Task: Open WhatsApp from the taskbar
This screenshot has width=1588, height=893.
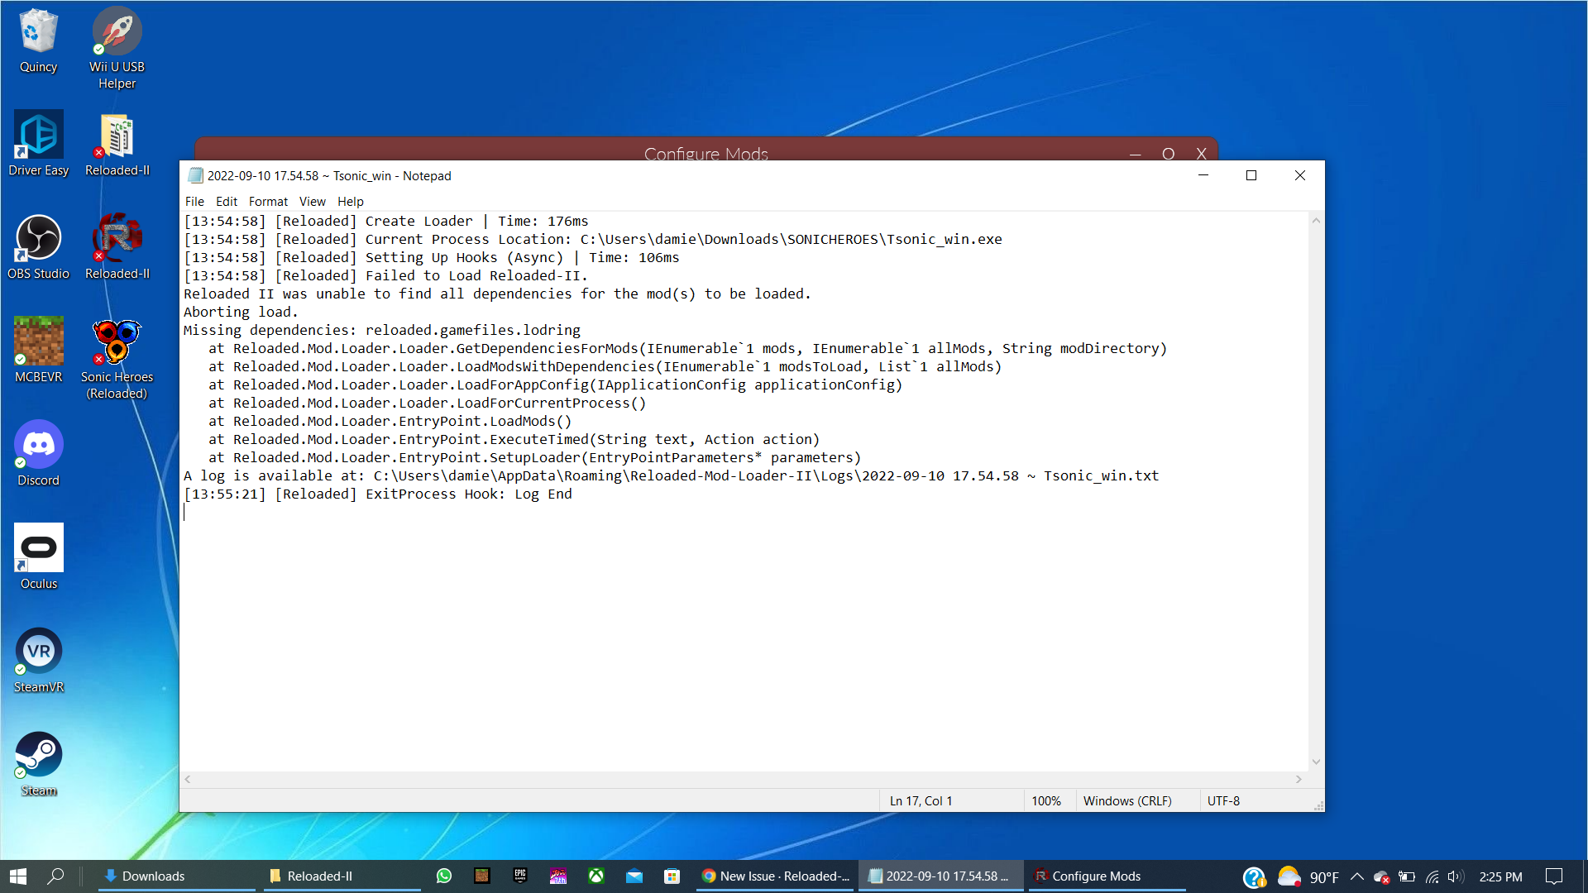Action: click(x=444, y=876)
